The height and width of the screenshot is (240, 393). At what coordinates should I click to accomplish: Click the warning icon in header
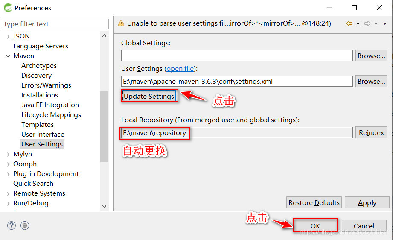tap(121, 23)
